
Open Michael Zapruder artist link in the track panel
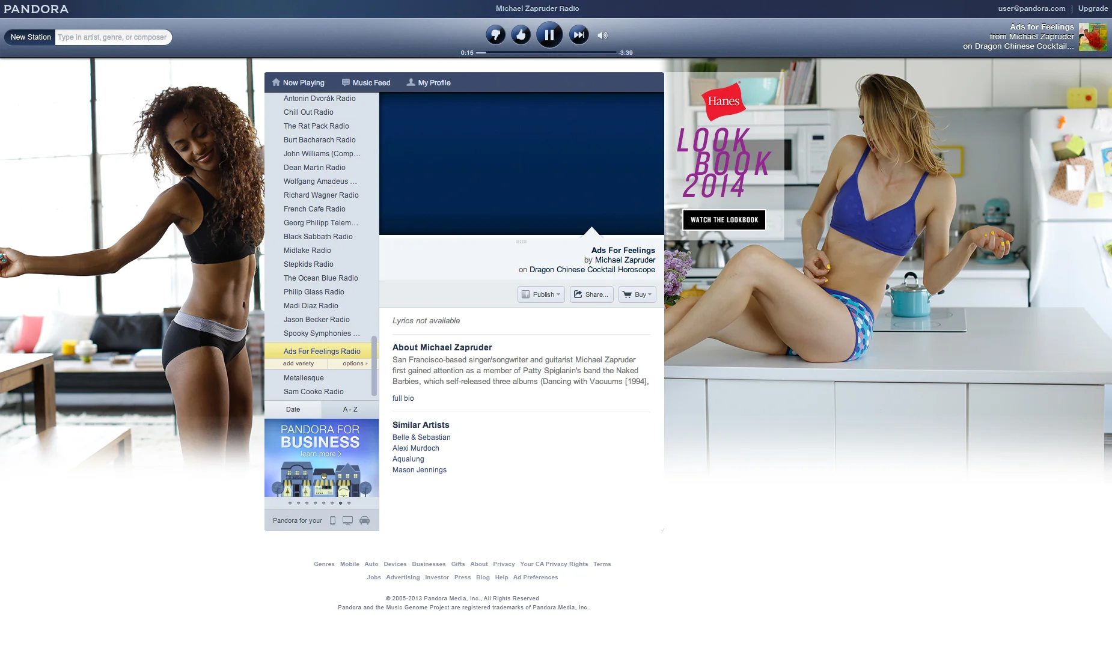[x=625, y=260]
